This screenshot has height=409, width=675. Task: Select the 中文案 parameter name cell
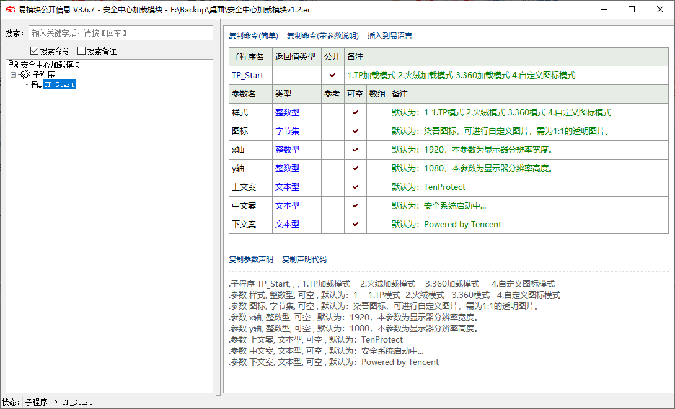[x=250, y=205]
